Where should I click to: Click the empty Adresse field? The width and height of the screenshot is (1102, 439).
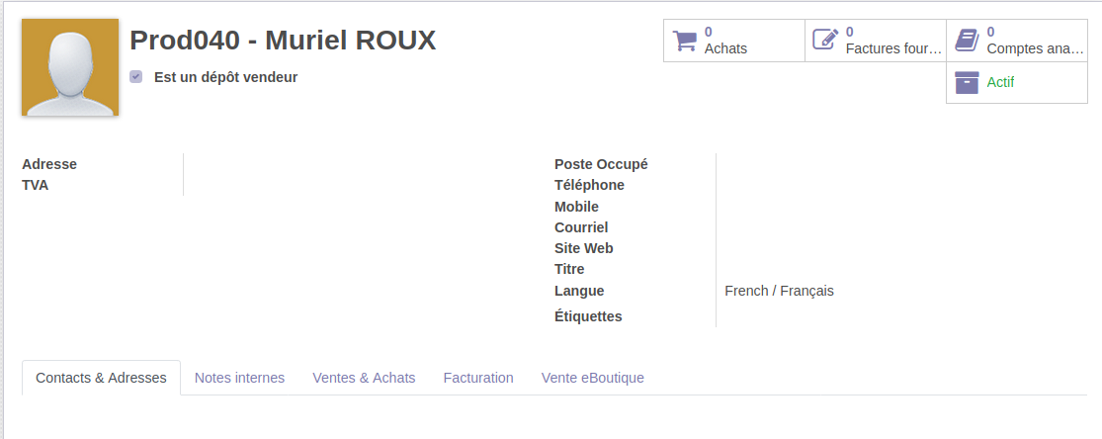click(x=356, y=164)
